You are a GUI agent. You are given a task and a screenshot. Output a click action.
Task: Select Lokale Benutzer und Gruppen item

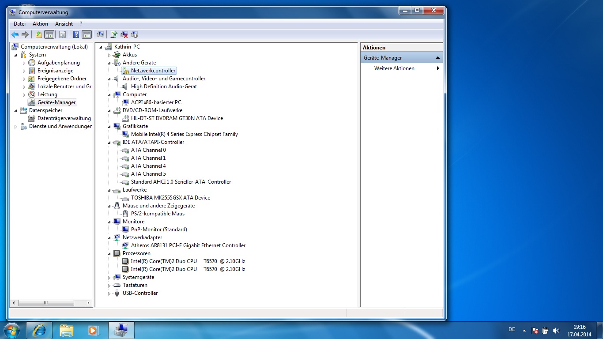coord(65,87)
